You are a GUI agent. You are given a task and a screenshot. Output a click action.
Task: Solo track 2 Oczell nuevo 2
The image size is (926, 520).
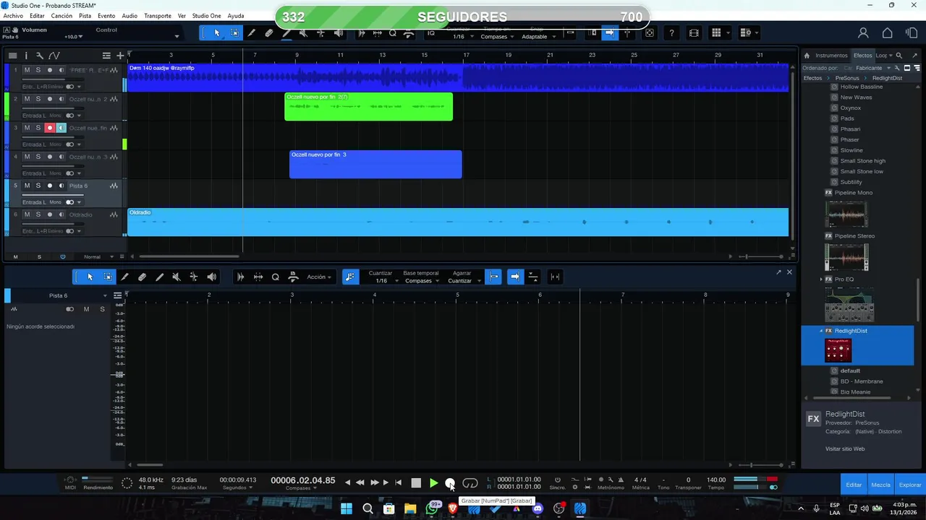[38, 99]
